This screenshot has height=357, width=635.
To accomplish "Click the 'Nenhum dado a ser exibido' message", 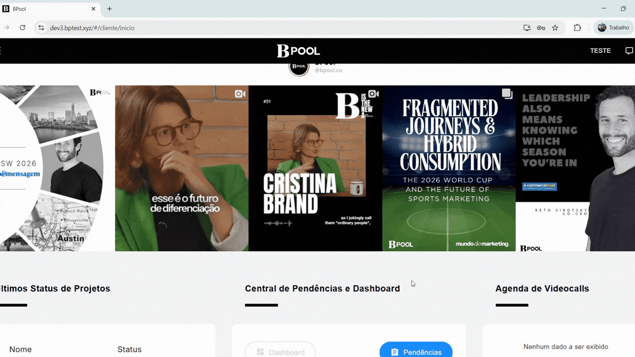I will pyautogui.click(x=566, y=347).
